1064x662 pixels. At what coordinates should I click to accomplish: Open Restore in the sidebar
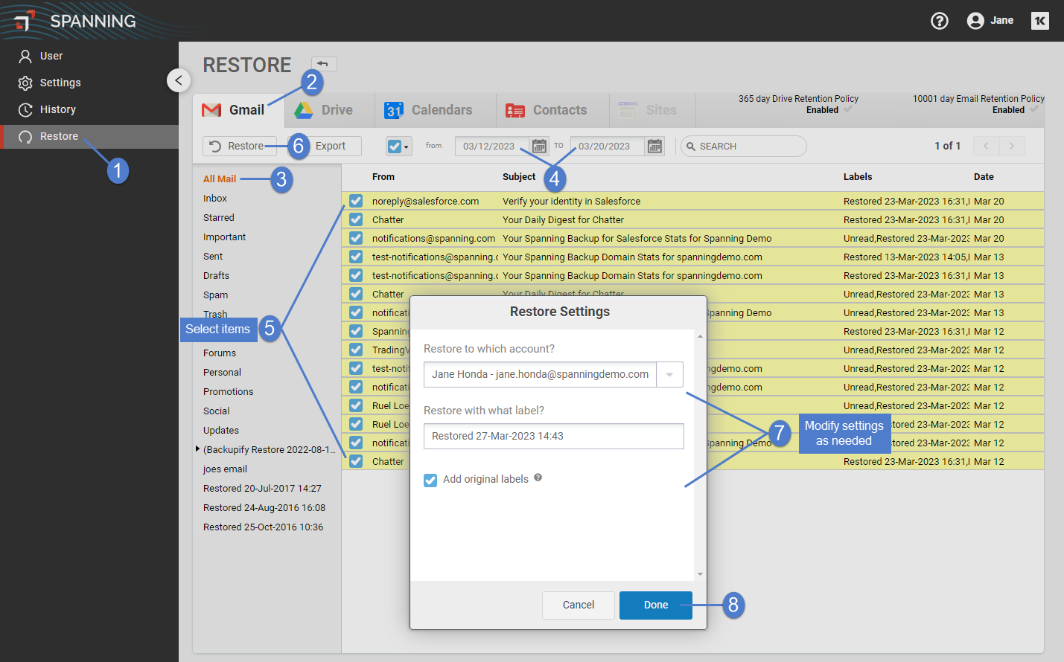pos(89,136)
